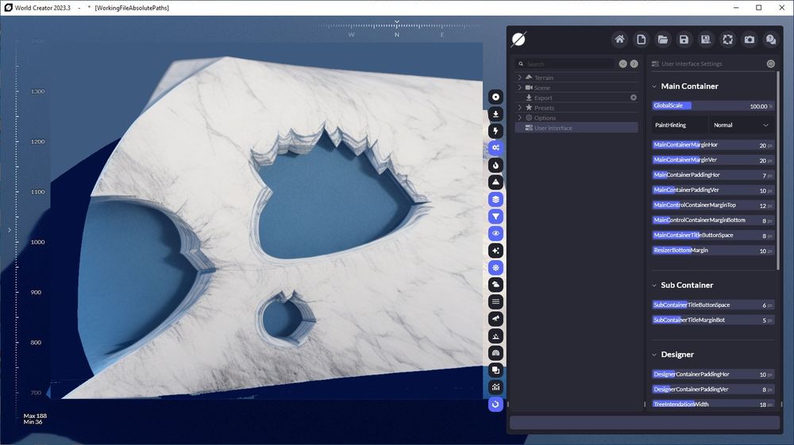
Task: Click the arch tunnel icon in vertical toolbar
Action: [495, 353]
